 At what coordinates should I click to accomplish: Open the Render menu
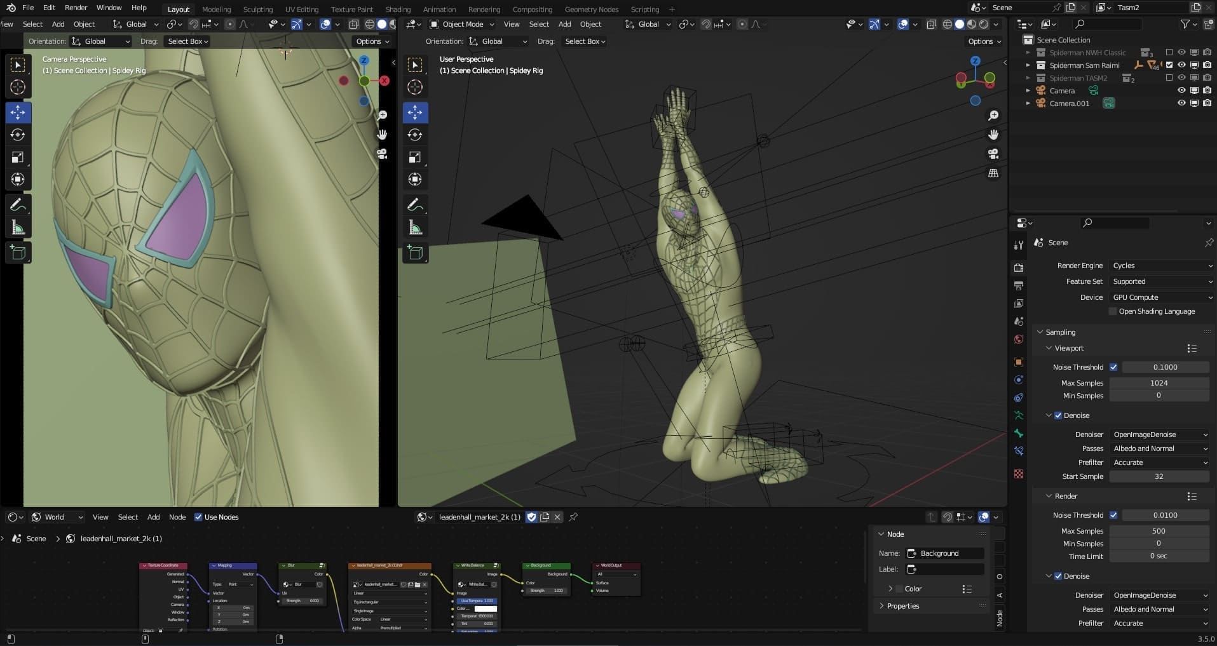point(76,8)
